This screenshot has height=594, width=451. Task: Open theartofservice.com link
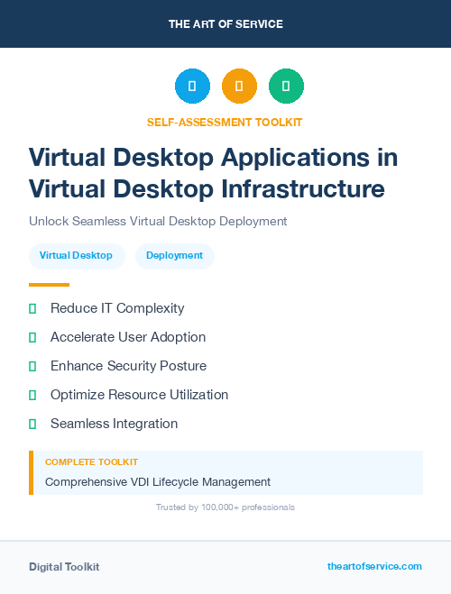click(x=374, y=566)
